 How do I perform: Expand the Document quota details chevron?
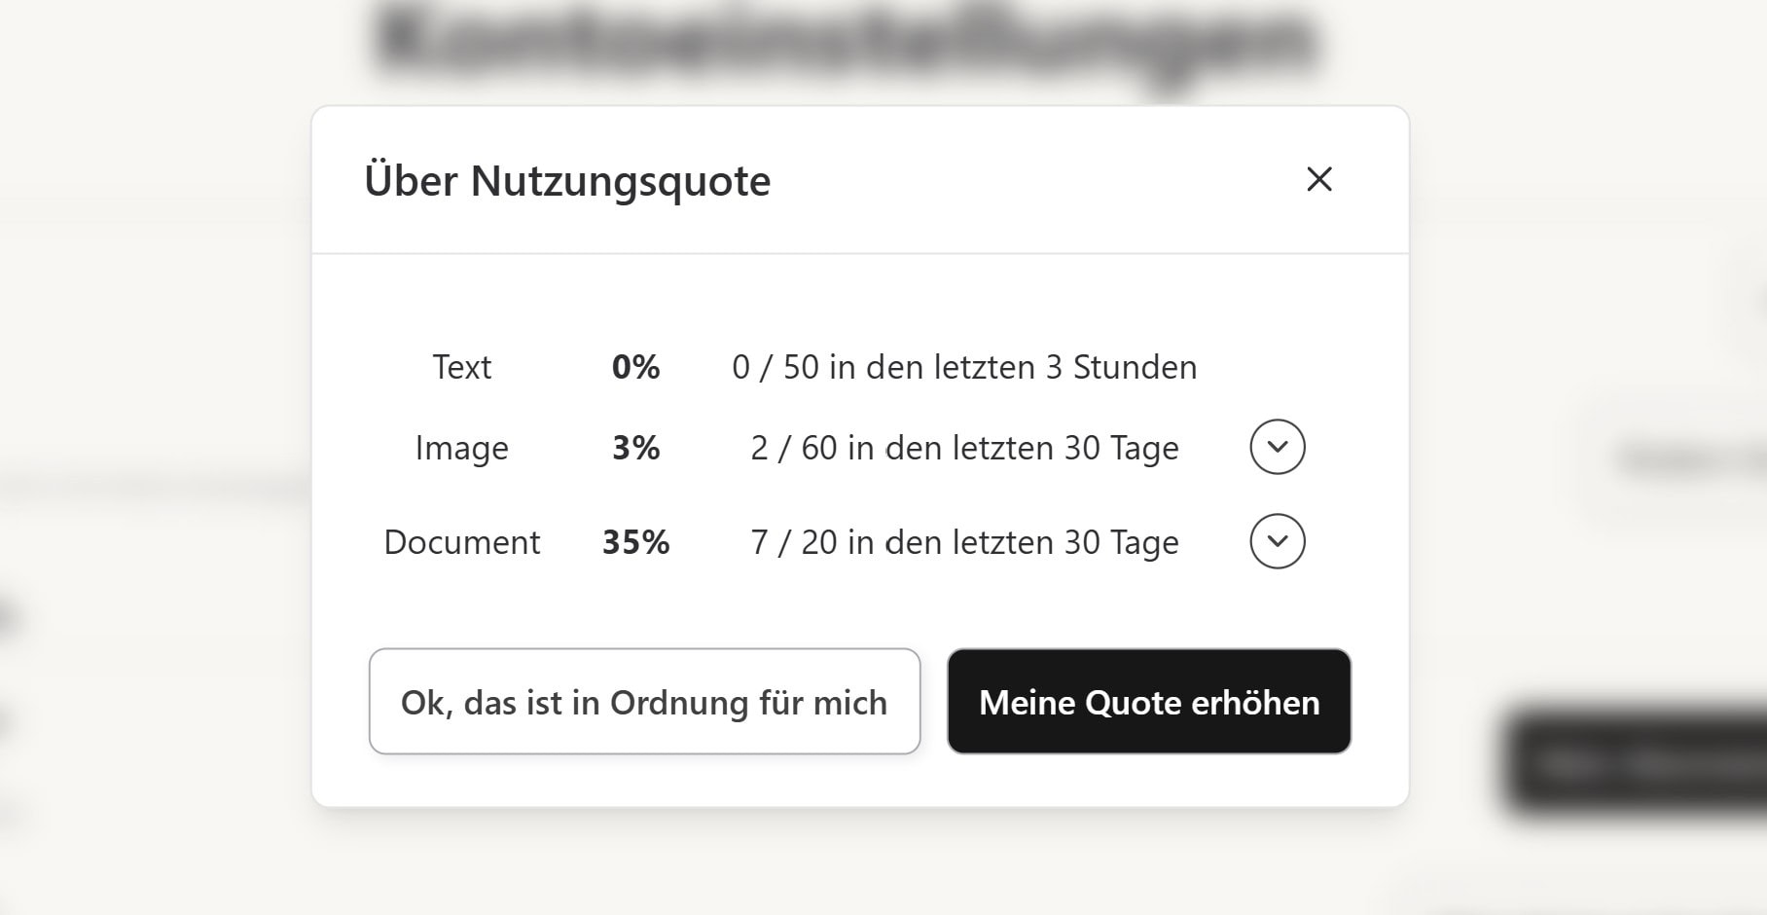point(1277,541)
